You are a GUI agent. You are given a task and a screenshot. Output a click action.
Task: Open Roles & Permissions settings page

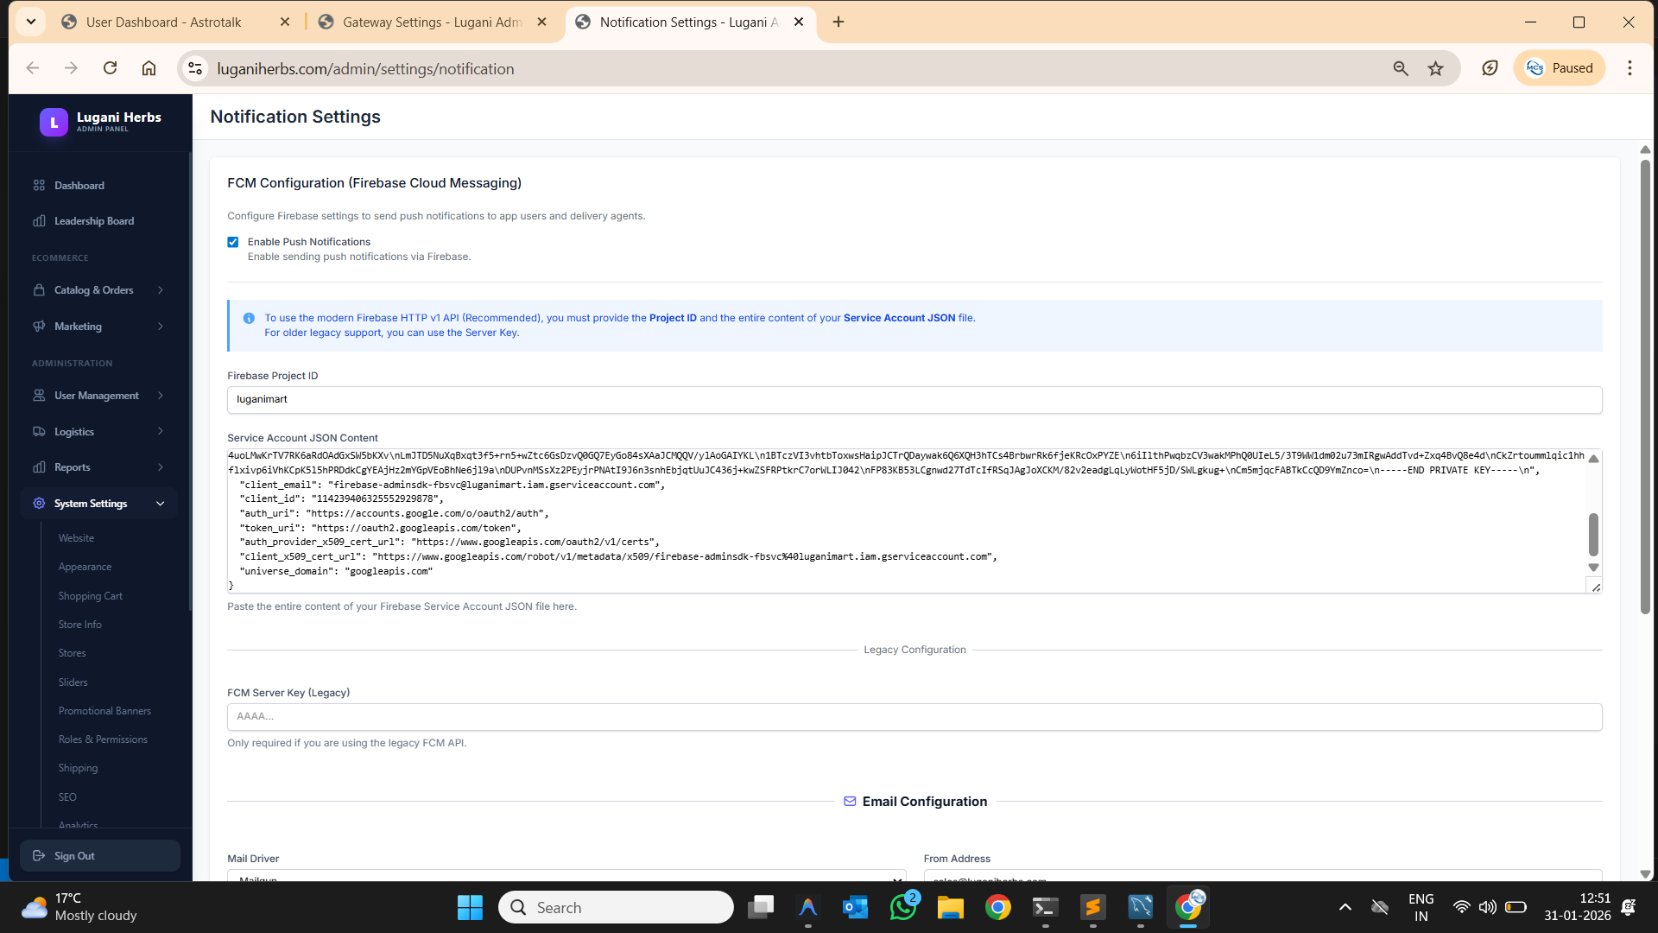103,739
